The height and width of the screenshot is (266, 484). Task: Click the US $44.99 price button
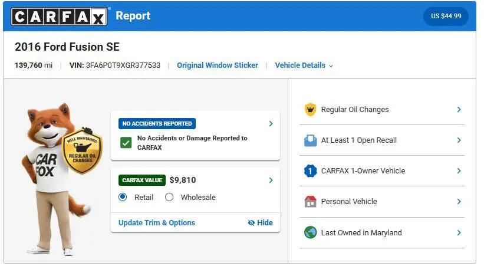446,16
